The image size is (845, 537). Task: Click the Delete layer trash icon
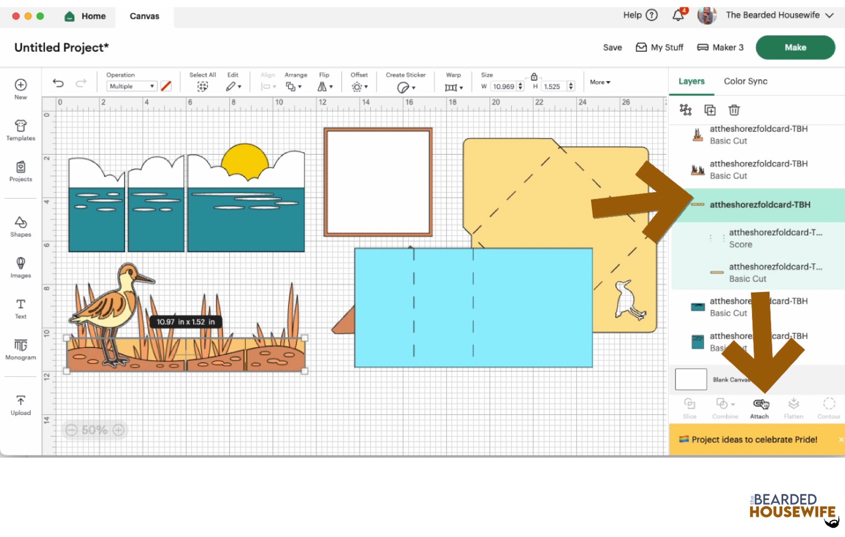click(x=734, y=110)
